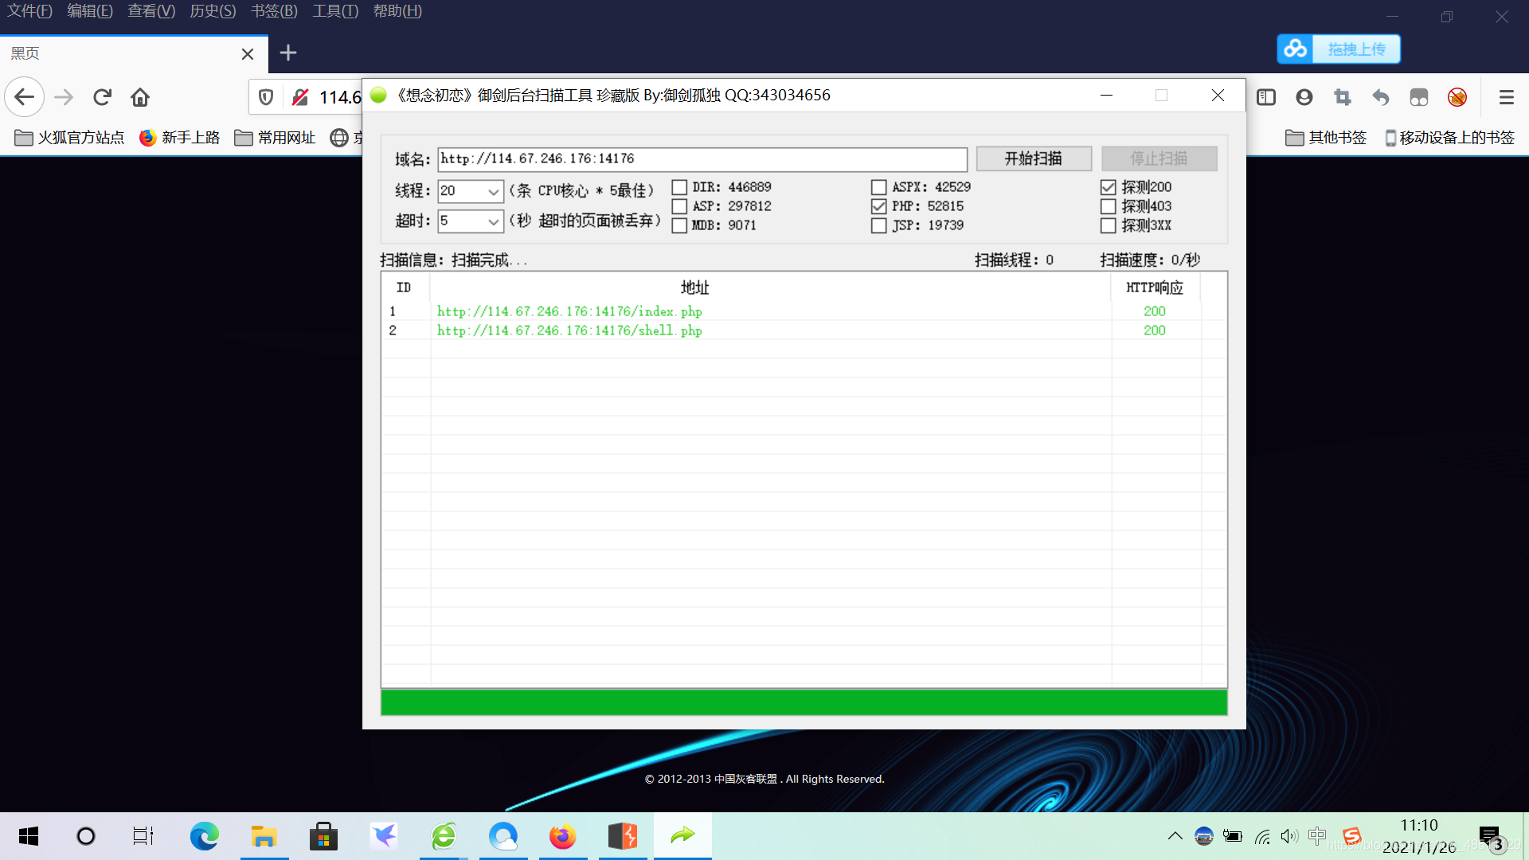This screenshot has height=860, width=1529.
Task: Uncheck the 探测200 checkbox
Action: (x=1108, y=187)
